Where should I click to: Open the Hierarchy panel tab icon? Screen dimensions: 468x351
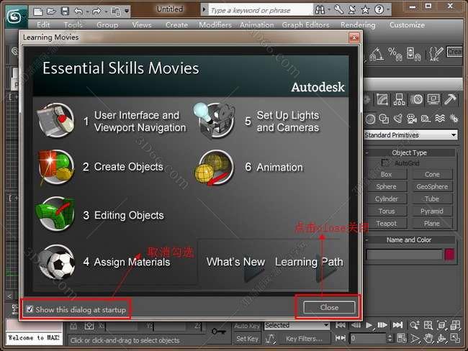[x=399, y=99]
